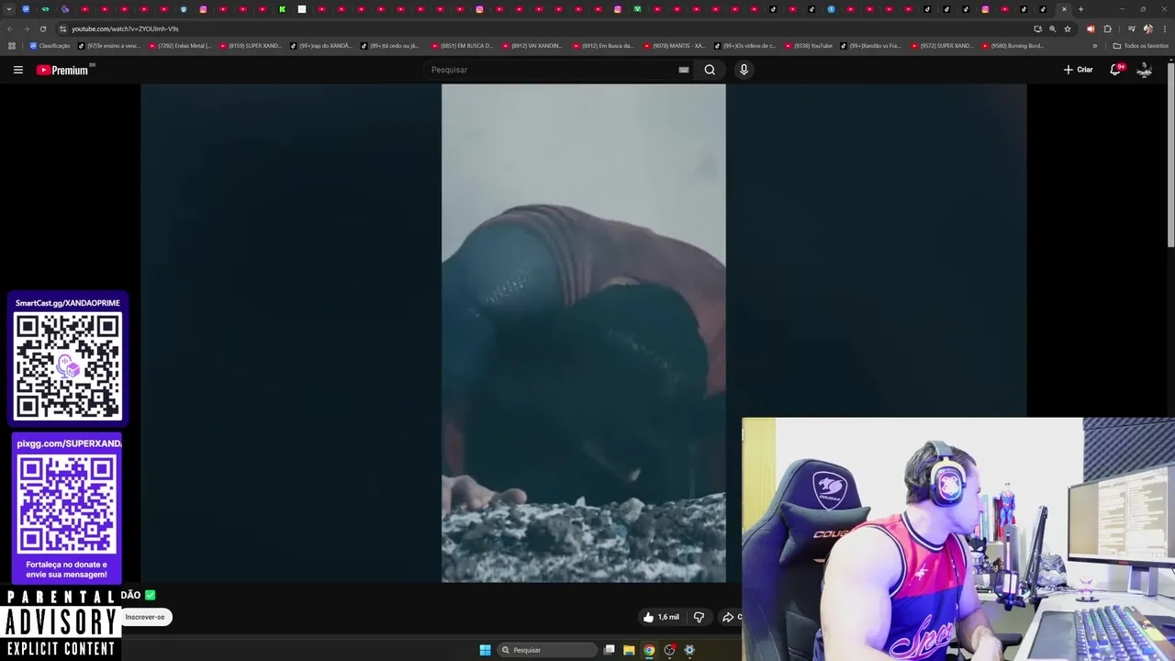Open Chrome three-dot menu

tap(1164, 28)
